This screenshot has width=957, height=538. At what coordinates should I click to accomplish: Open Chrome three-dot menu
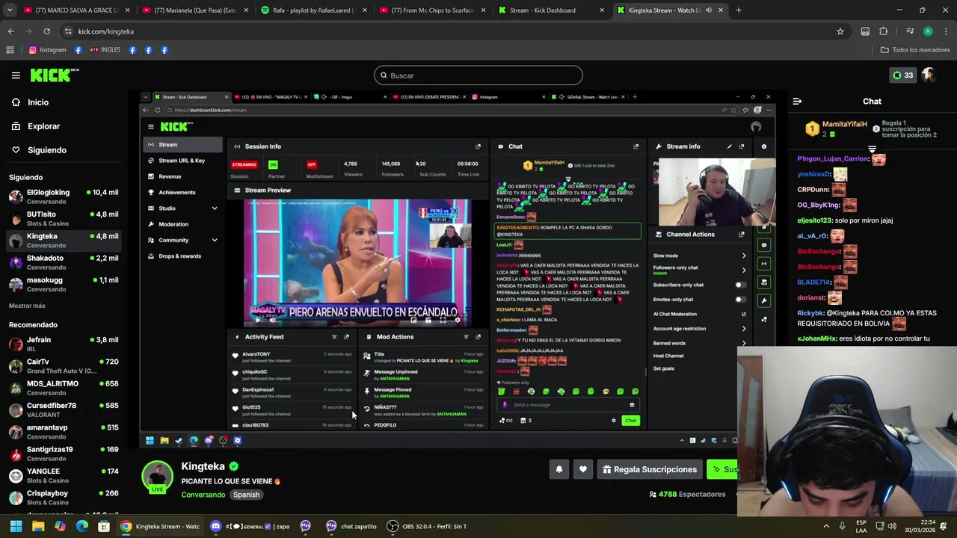coord(945,31)
